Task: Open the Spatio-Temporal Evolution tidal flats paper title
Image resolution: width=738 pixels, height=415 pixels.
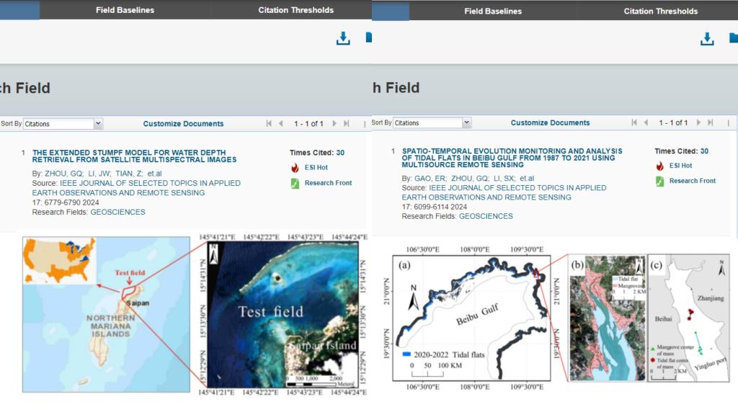Action: point(512,158)
